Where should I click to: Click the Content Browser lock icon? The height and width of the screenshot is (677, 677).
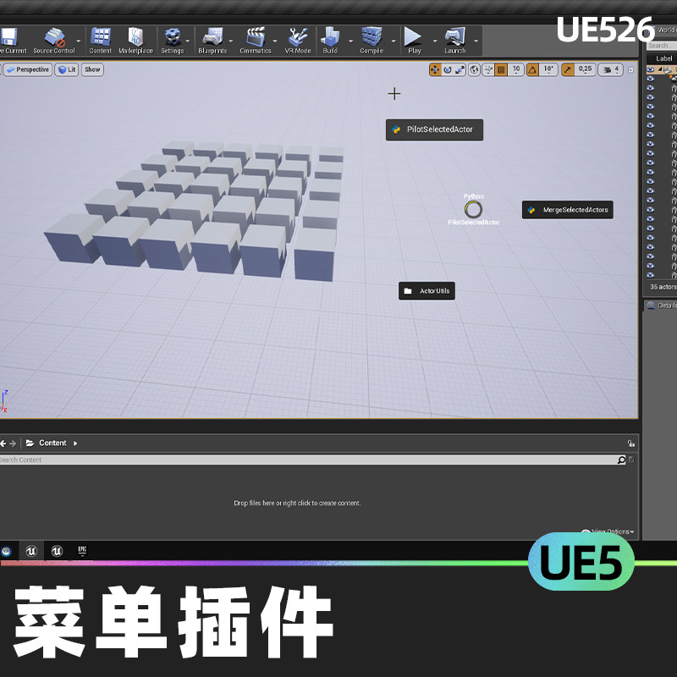630,443
